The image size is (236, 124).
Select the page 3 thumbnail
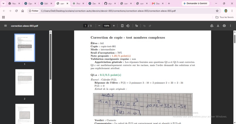(25, 114)
